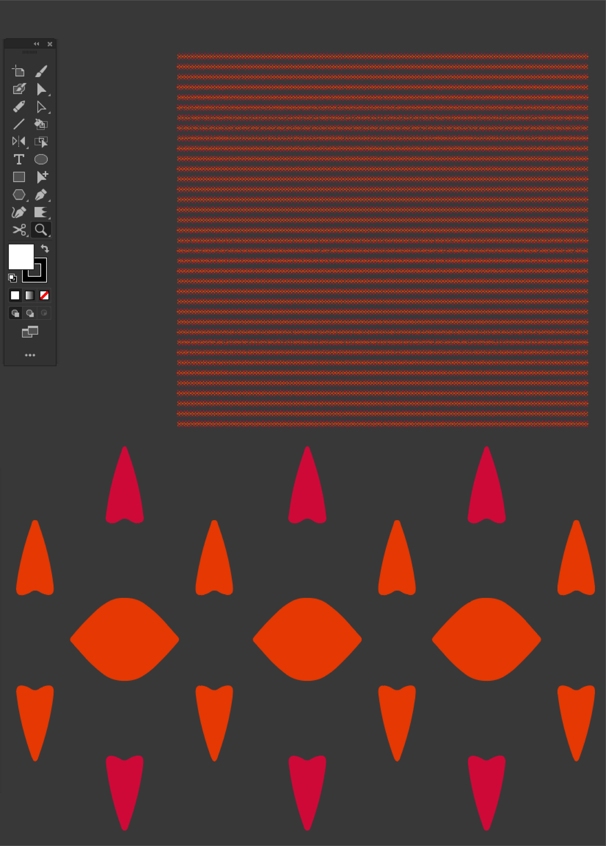Select the Pen tool
Image resolution: width=606 pixels, height=846 pixels.
tap(41, 195)
